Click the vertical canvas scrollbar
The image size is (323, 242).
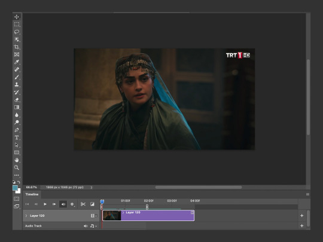pos(308,97)
